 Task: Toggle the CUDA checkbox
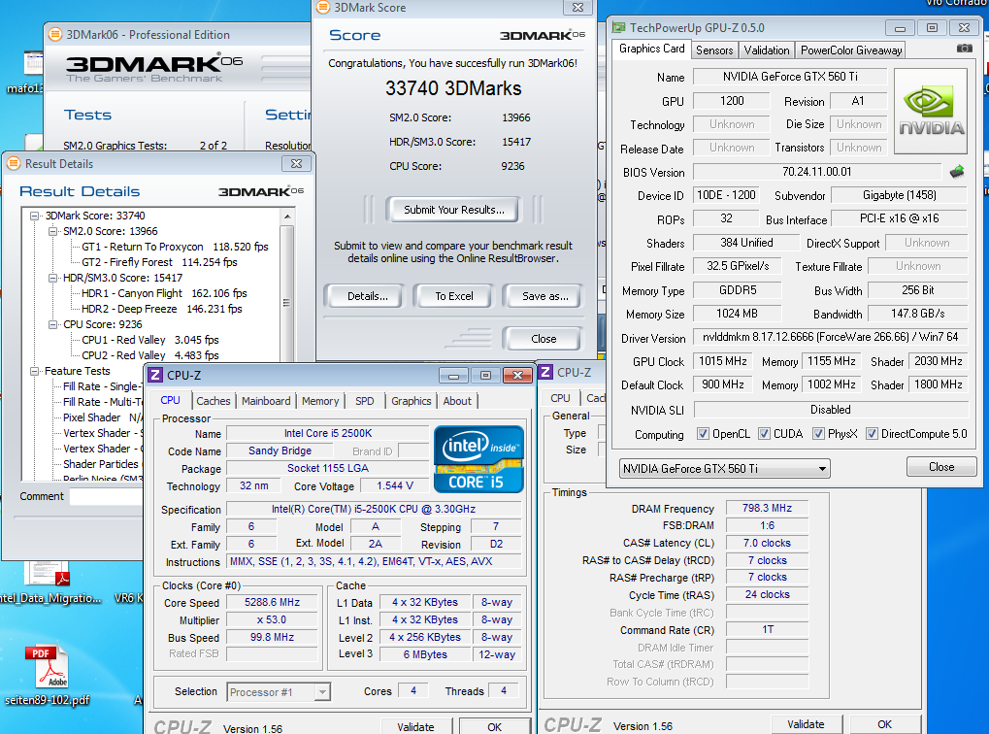[764, 434]
